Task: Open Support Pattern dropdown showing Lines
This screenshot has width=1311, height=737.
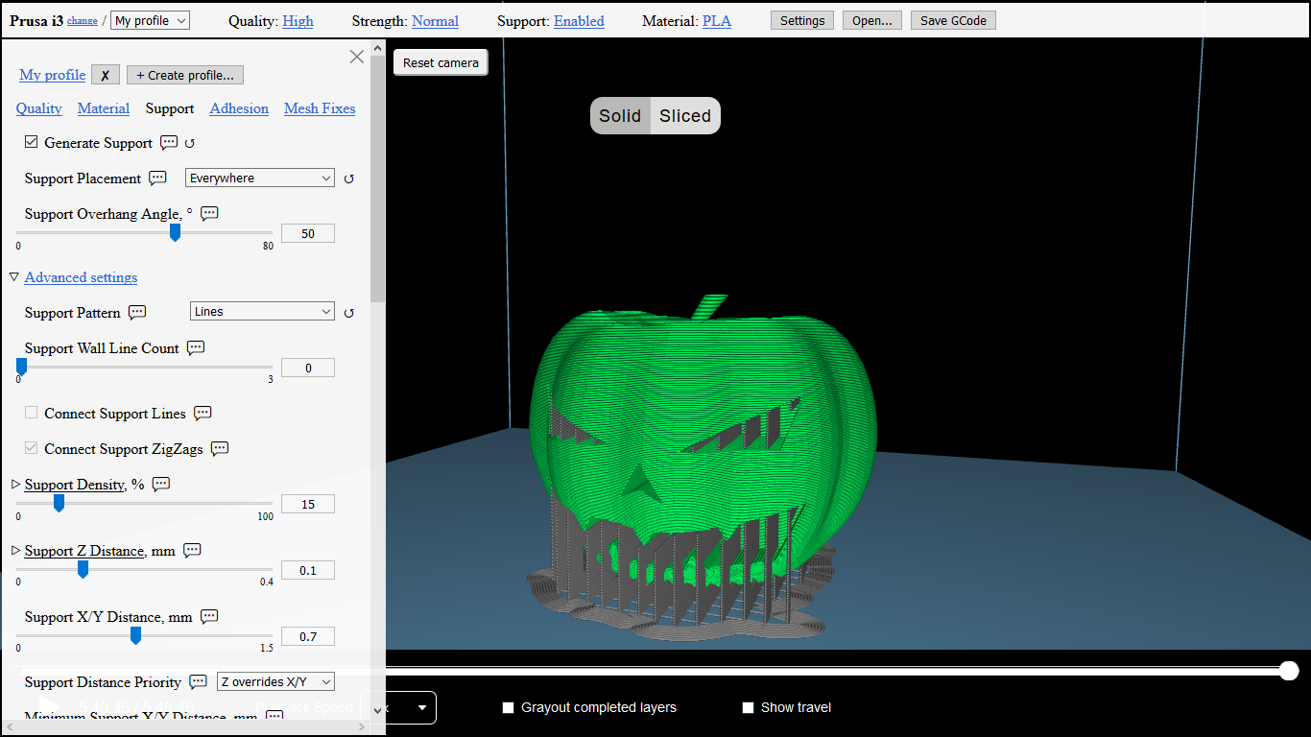Action: click(262, 312)
